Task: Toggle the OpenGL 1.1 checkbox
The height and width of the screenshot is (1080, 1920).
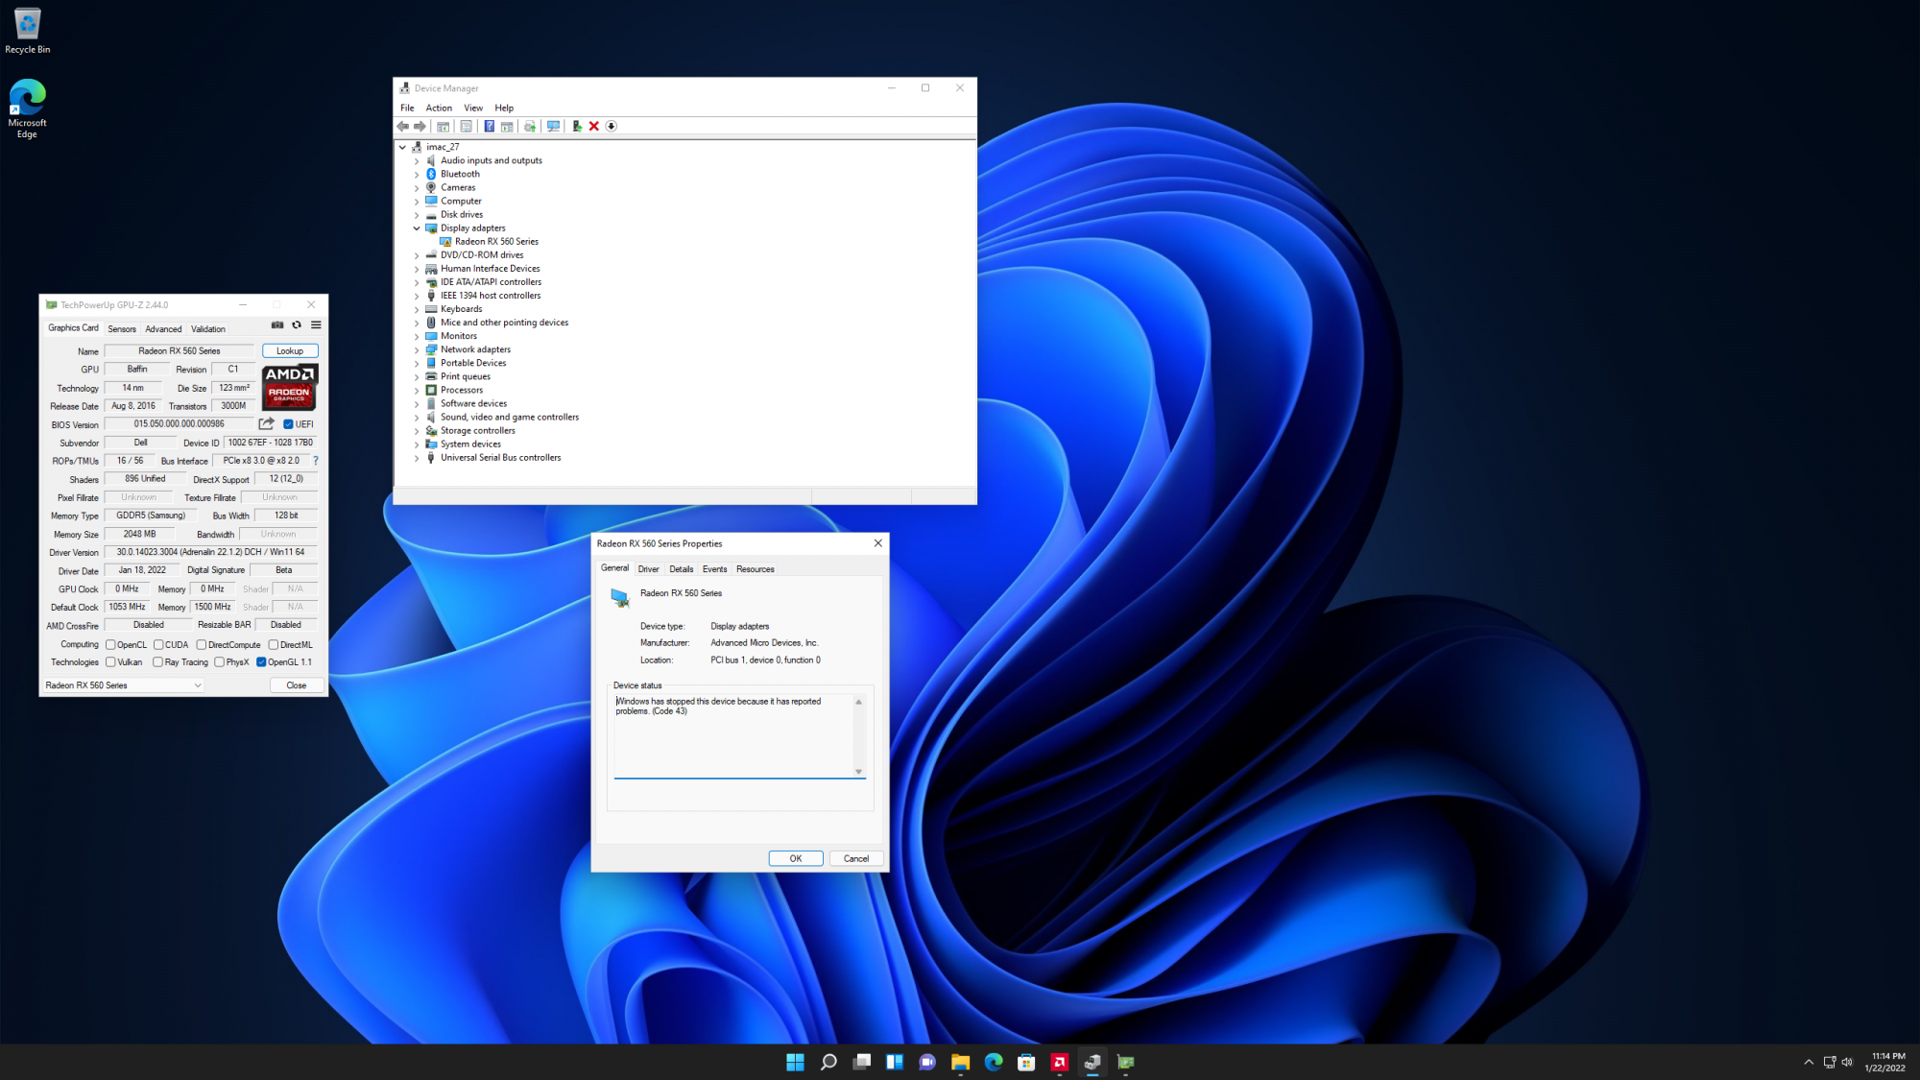Action: point(261,662)
